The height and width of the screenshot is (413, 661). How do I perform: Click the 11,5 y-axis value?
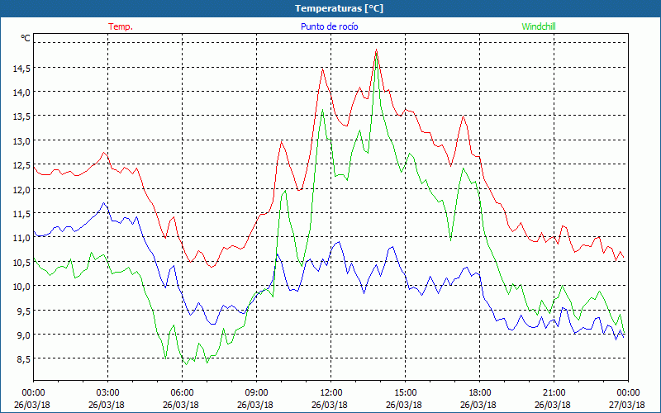[22, 214]
